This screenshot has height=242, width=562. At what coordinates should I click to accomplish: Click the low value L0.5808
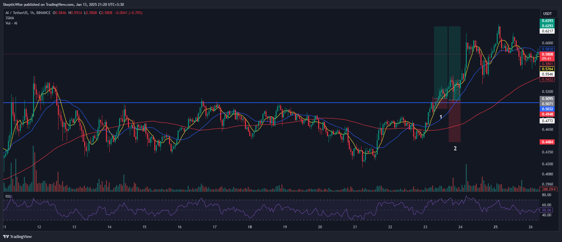coord(91,13)
